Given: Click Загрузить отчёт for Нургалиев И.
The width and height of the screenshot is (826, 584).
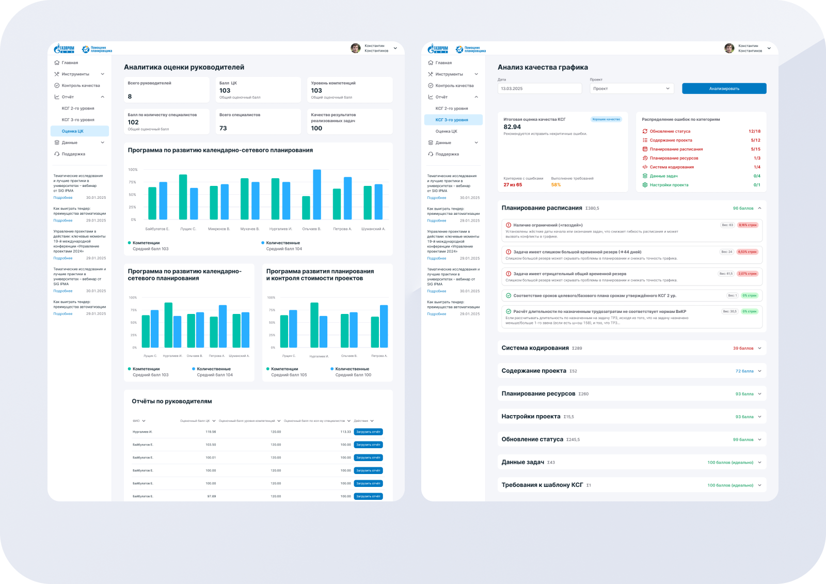Looking at the screenshot, I should [368, 432].
